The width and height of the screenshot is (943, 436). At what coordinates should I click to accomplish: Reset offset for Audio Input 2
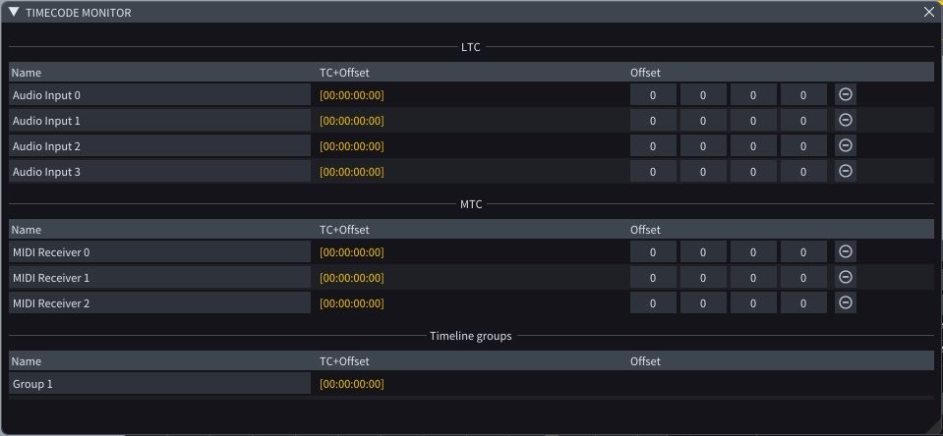pos(846,145)
